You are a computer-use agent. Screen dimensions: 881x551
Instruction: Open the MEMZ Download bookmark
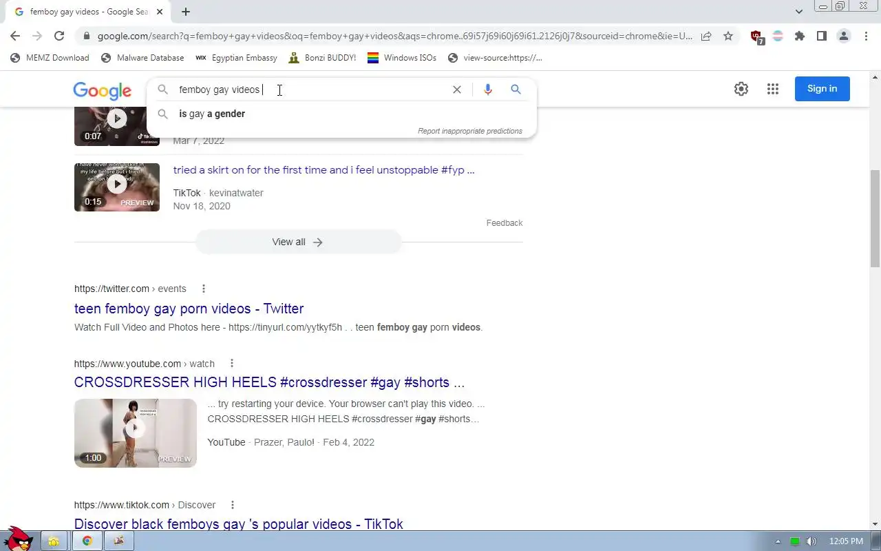pyautogui.click(x=50, y=58)
